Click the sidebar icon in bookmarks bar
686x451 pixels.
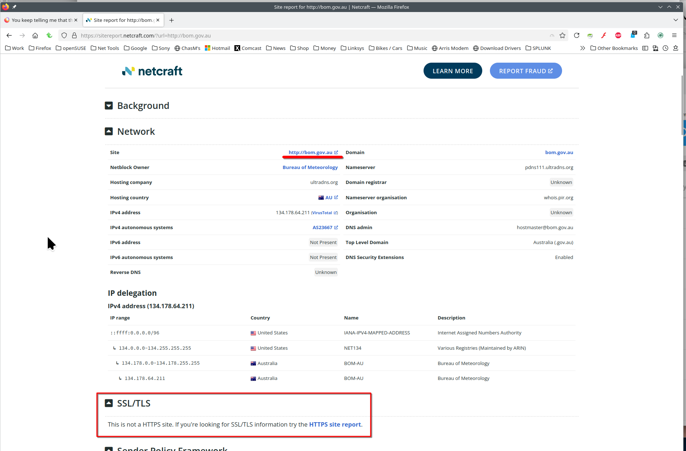pos(645,48)
